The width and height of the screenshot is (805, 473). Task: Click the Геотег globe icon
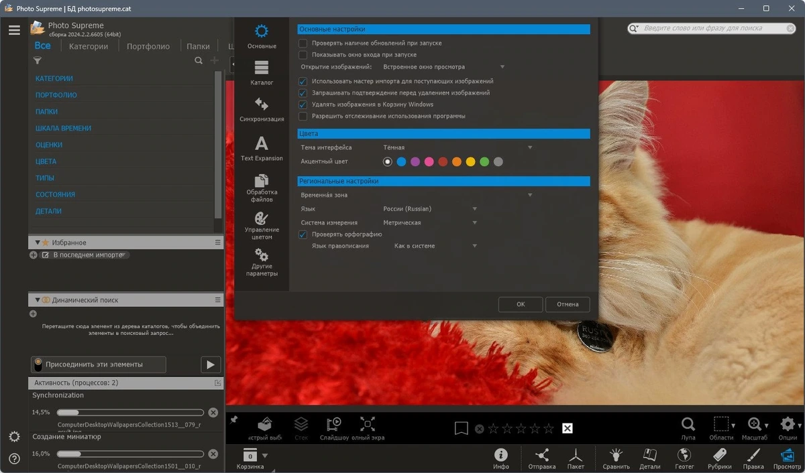pyautogui.click(x=684, y=459)
